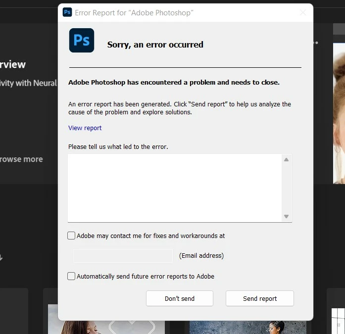
Task: Click Browse more in Photoshop background window
Action: [x=21, y=159]
